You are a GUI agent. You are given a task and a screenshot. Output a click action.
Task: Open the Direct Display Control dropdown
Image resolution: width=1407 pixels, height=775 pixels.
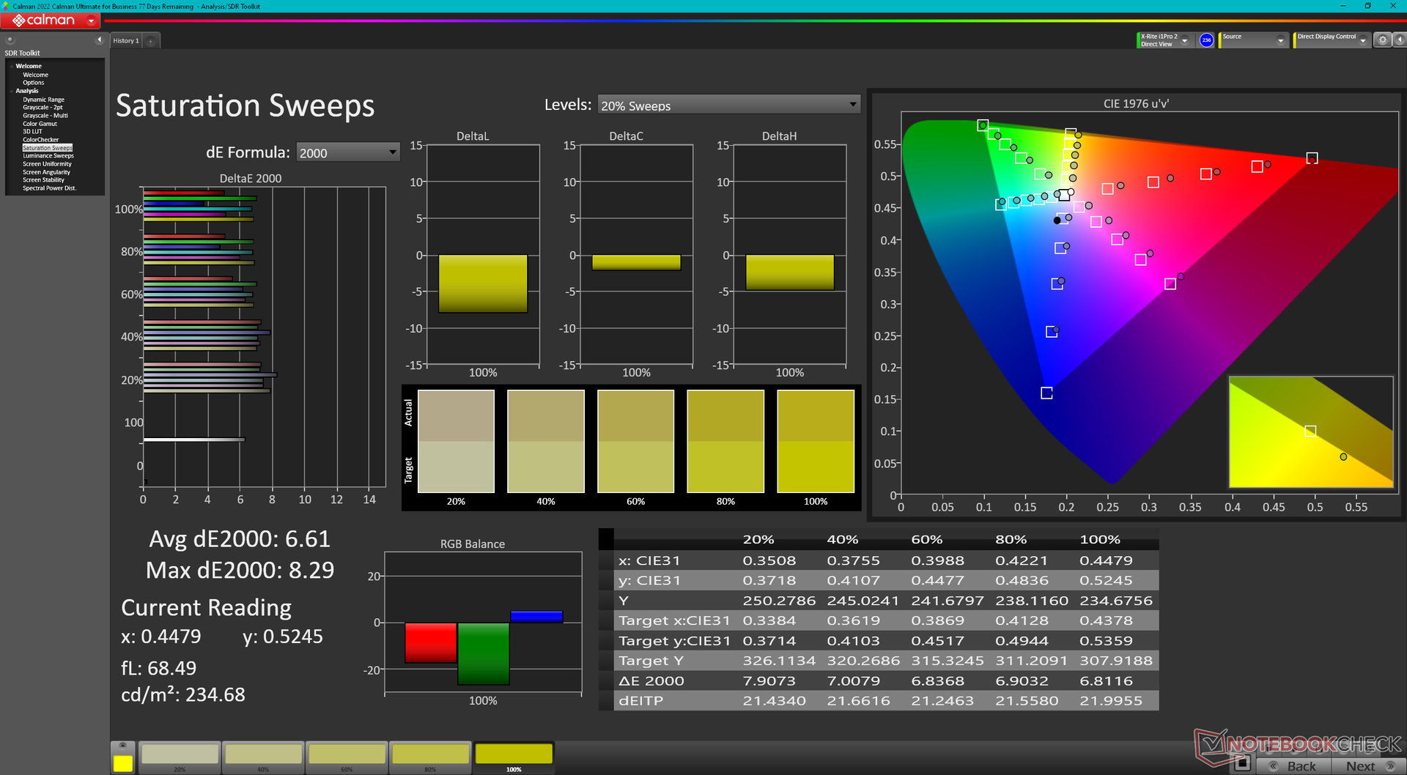point(1362,40)
